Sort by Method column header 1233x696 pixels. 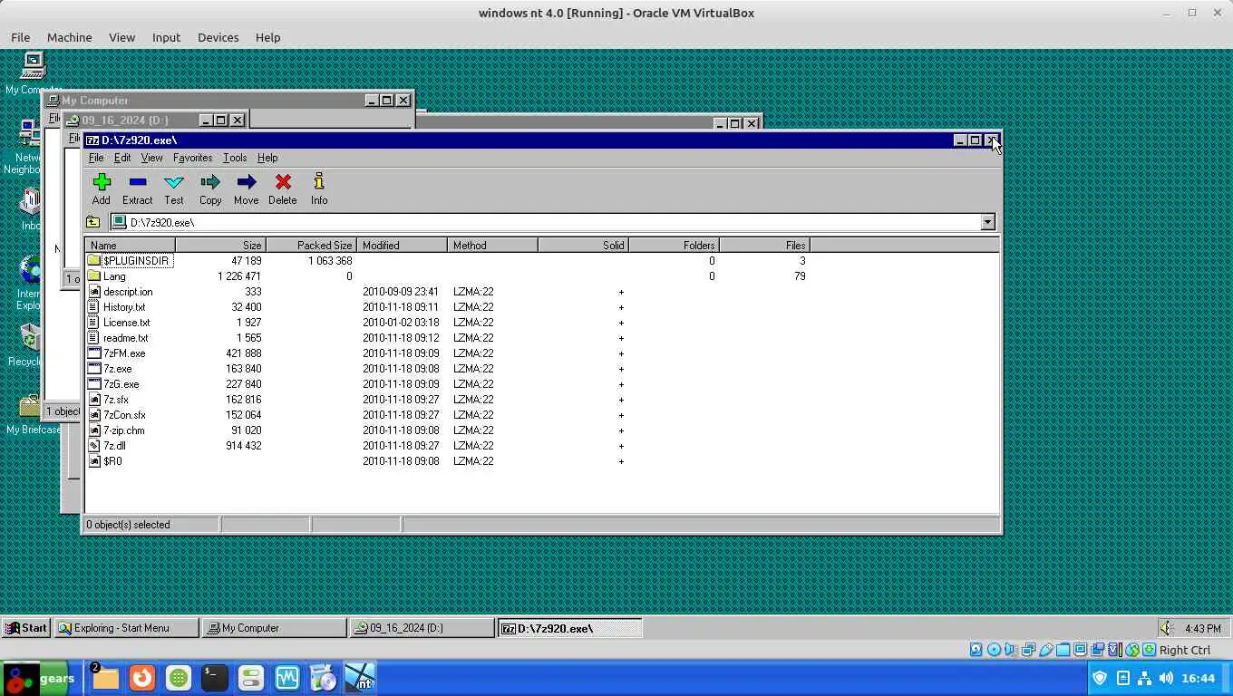pos(492,246)
